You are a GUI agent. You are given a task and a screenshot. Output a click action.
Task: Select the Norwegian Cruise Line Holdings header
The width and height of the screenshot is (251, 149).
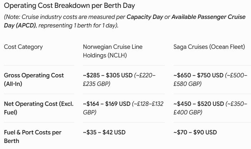pyautogui.click(x=113, y=51)
